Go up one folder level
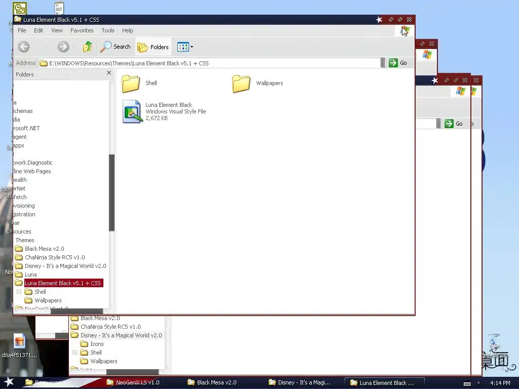The width and height of the screenshot is (519, 389). pyautogui.click(x=88, y=47)
